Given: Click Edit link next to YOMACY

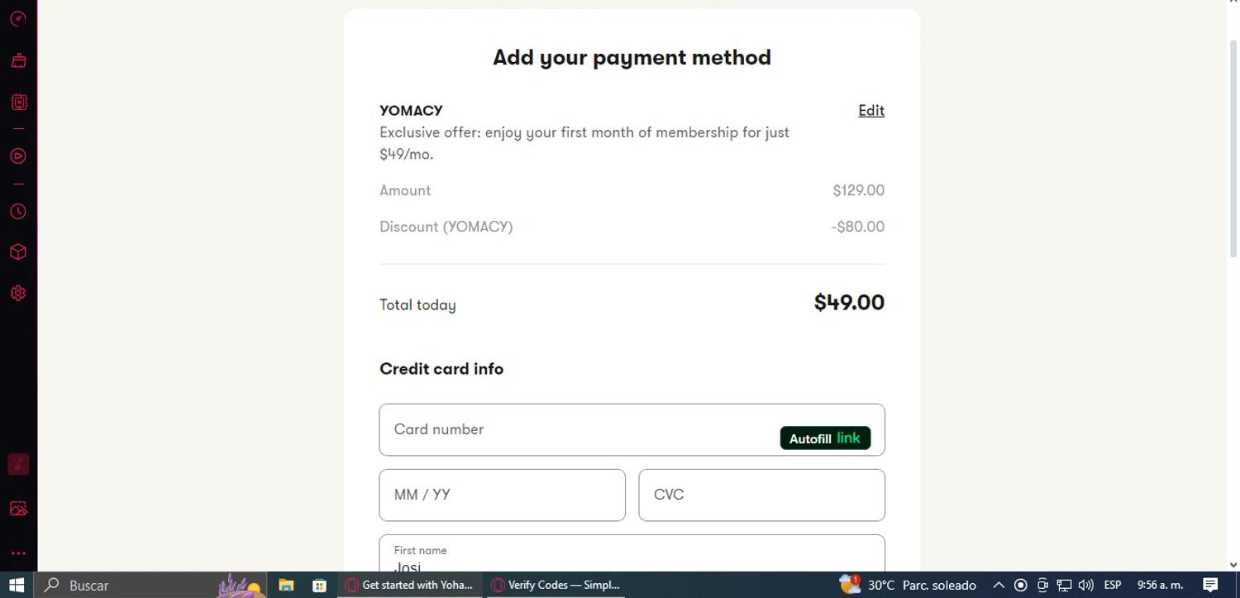Looking at the screenshot, I should (871, 111).
